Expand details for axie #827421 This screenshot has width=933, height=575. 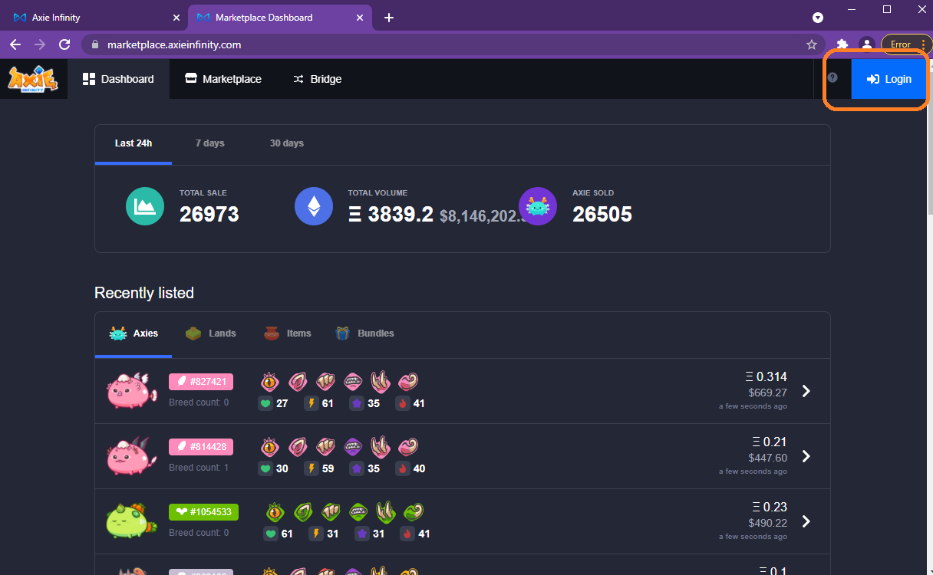pos(806,391)
